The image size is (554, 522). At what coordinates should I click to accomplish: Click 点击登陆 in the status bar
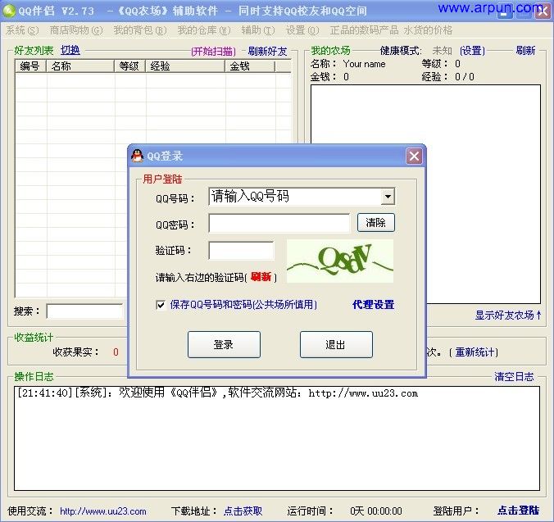[x=519, y=511]
